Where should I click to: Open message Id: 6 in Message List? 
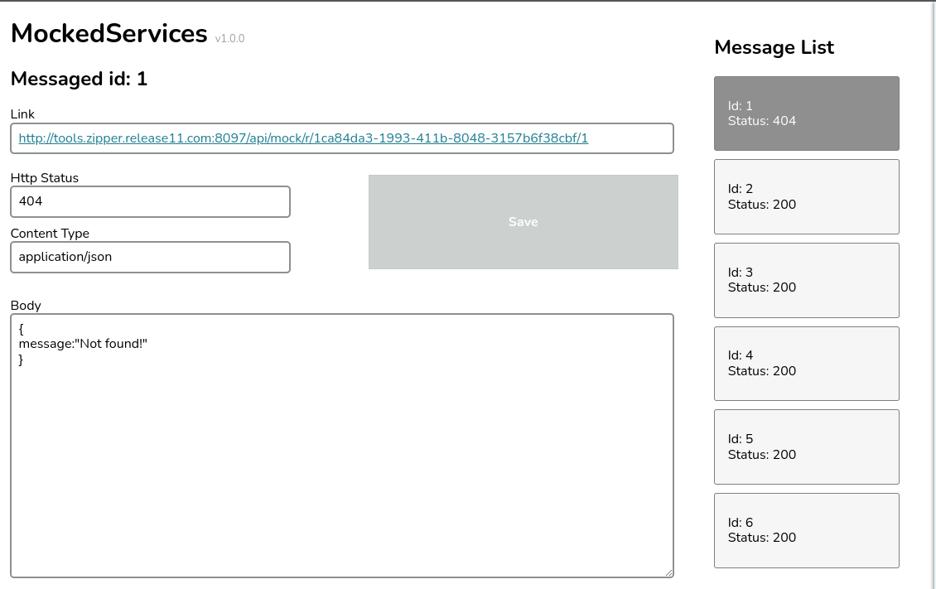806,530
